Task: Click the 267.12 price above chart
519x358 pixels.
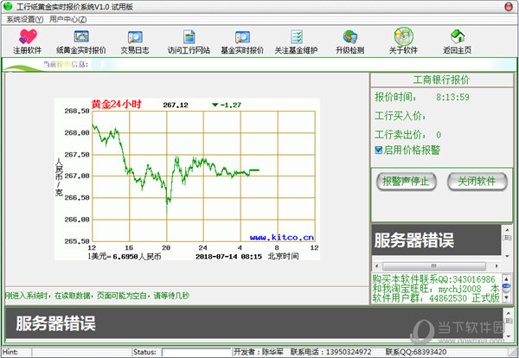Action: click(x=176, y=105)
